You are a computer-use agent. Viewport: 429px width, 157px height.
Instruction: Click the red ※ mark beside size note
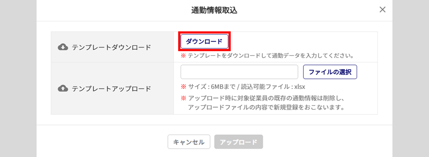coord(183,86)
